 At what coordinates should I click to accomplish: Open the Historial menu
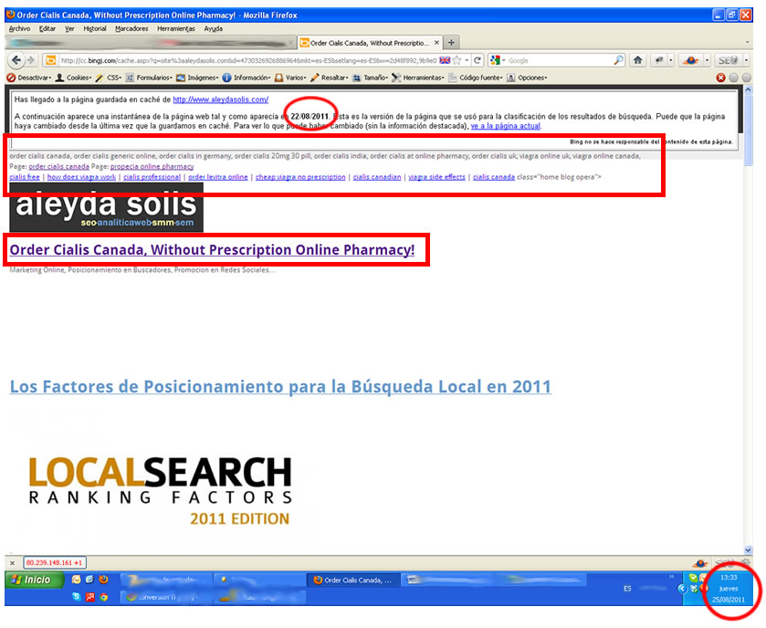95,29
